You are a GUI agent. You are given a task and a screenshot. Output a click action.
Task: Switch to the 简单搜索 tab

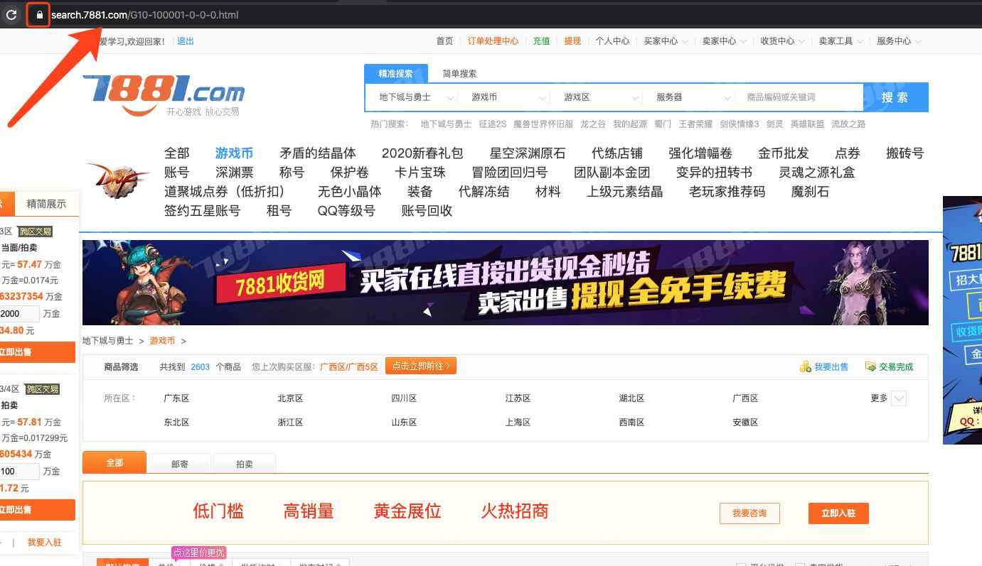tap(459, 74)
